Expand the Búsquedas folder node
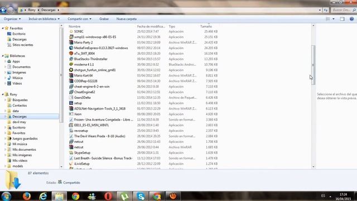The width and height of the screenshot is (357, 201). pyautogui.click(x=5, y=100)
